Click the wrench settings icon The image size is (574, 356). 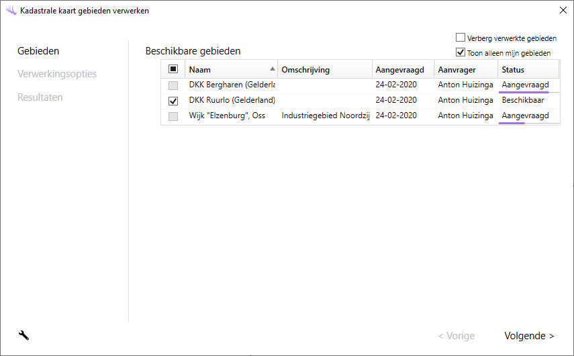23,335
